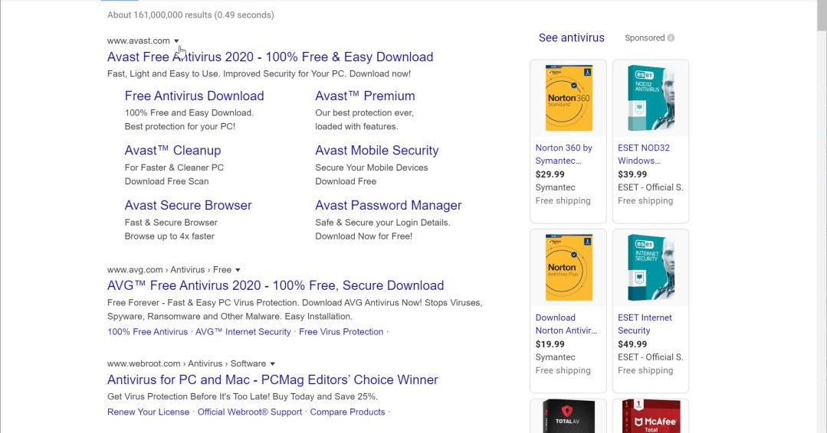Click the ESET NOD32 Antivirus product image

pos(651,99)
